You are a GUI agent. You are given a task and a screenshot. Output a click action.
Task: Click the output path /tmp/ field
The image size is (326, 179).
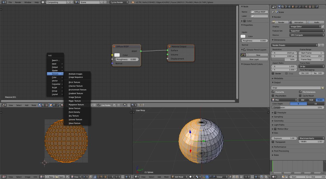(296, 88)
